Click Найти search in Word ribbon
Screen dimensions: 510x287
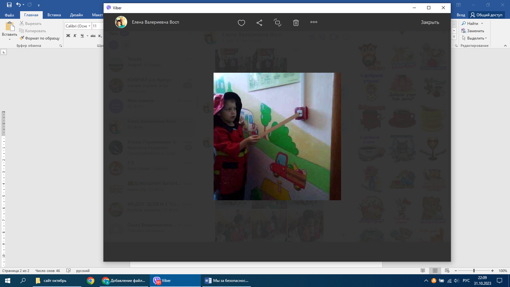click(x=470, y=24)
